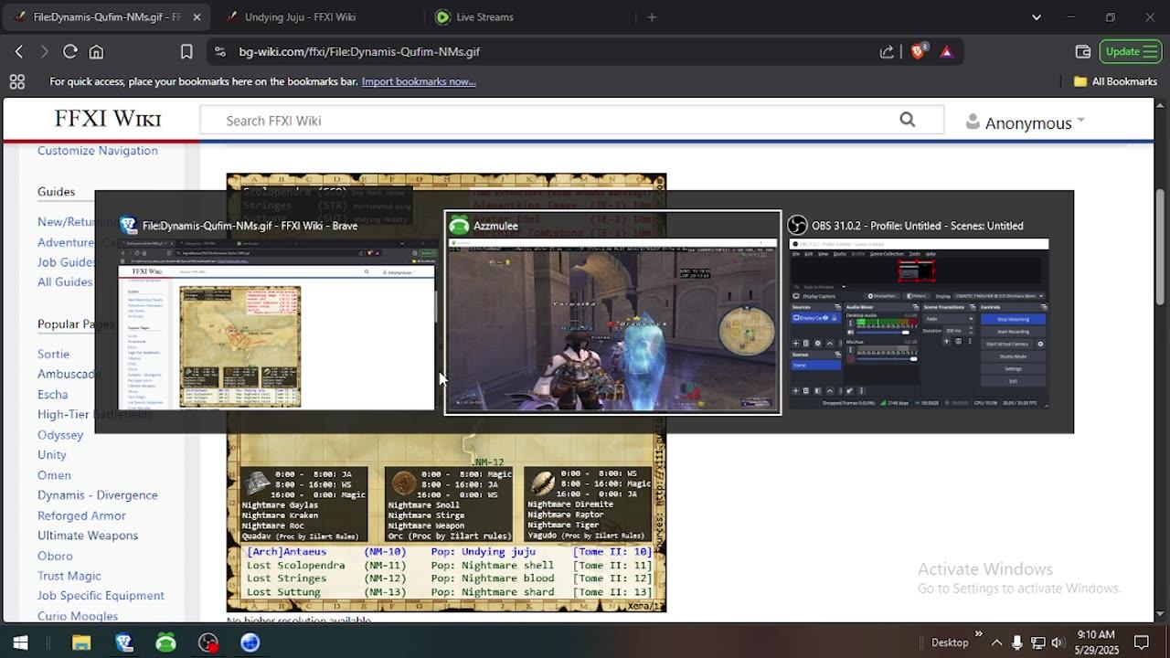Click the page vertical scrollbar

coord(1161,247)
